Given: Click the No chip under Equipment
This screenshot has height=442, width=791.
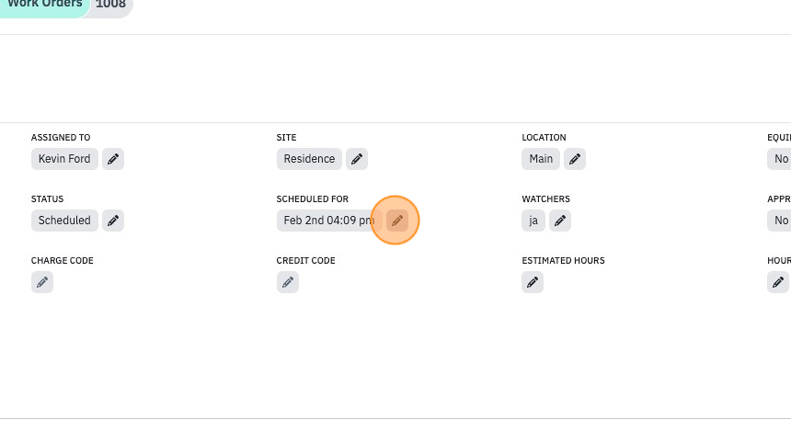Looking at the screenshot, I should pos(780,159).
